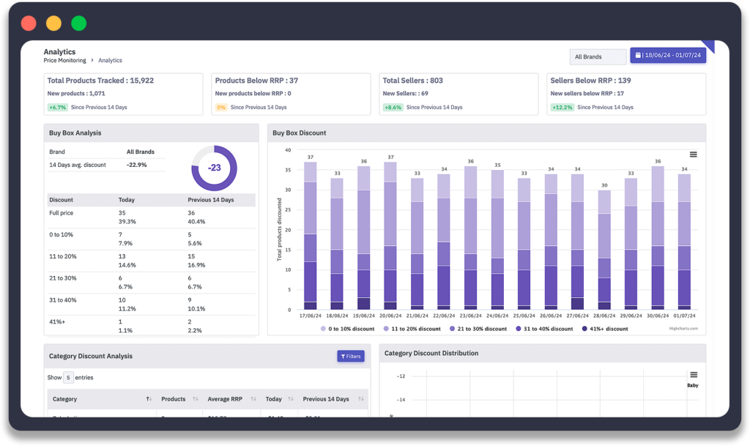Click the 01/07/24 bar in the chart
Image resolution: width=750 pixels, height=446 pixels.
tap(685, 242)
